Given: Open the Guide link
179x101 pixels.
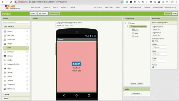Looking at the screenshot, I should (x=125, y=7).
